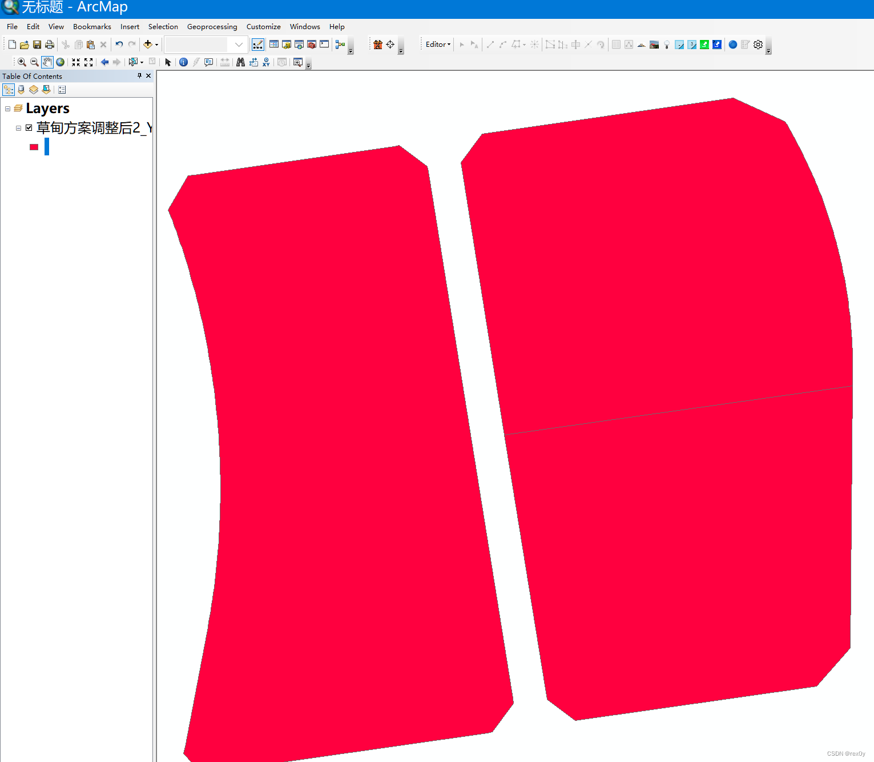Open the viewer window tool
Screen dimensions: 874x762
[x=297, y=62]
